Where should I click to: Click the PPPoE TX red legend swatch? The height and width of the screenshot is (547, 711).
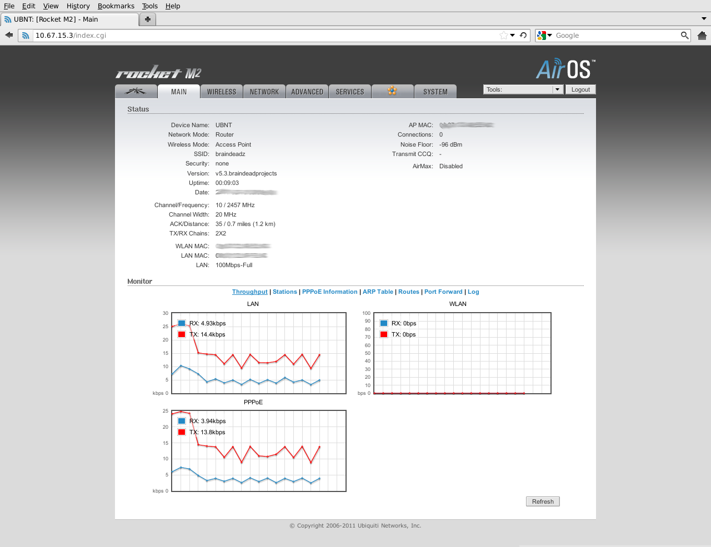coord(182,432)
